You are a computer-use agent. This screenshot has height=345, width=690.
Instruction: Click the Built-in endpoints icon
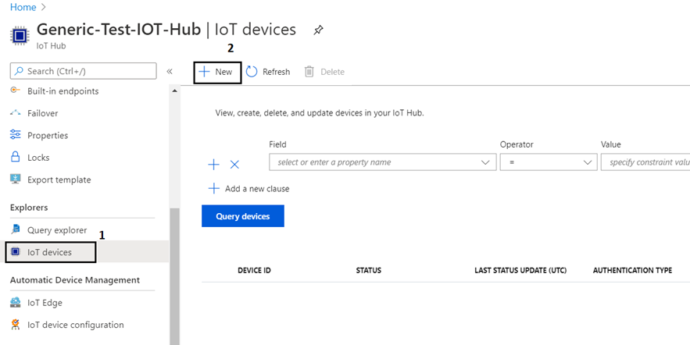16,90
